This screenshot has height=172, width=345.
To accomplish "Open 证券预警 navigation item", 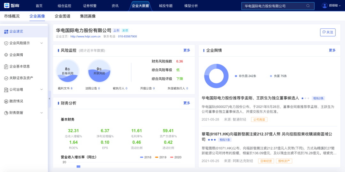I will coord(90,6).
